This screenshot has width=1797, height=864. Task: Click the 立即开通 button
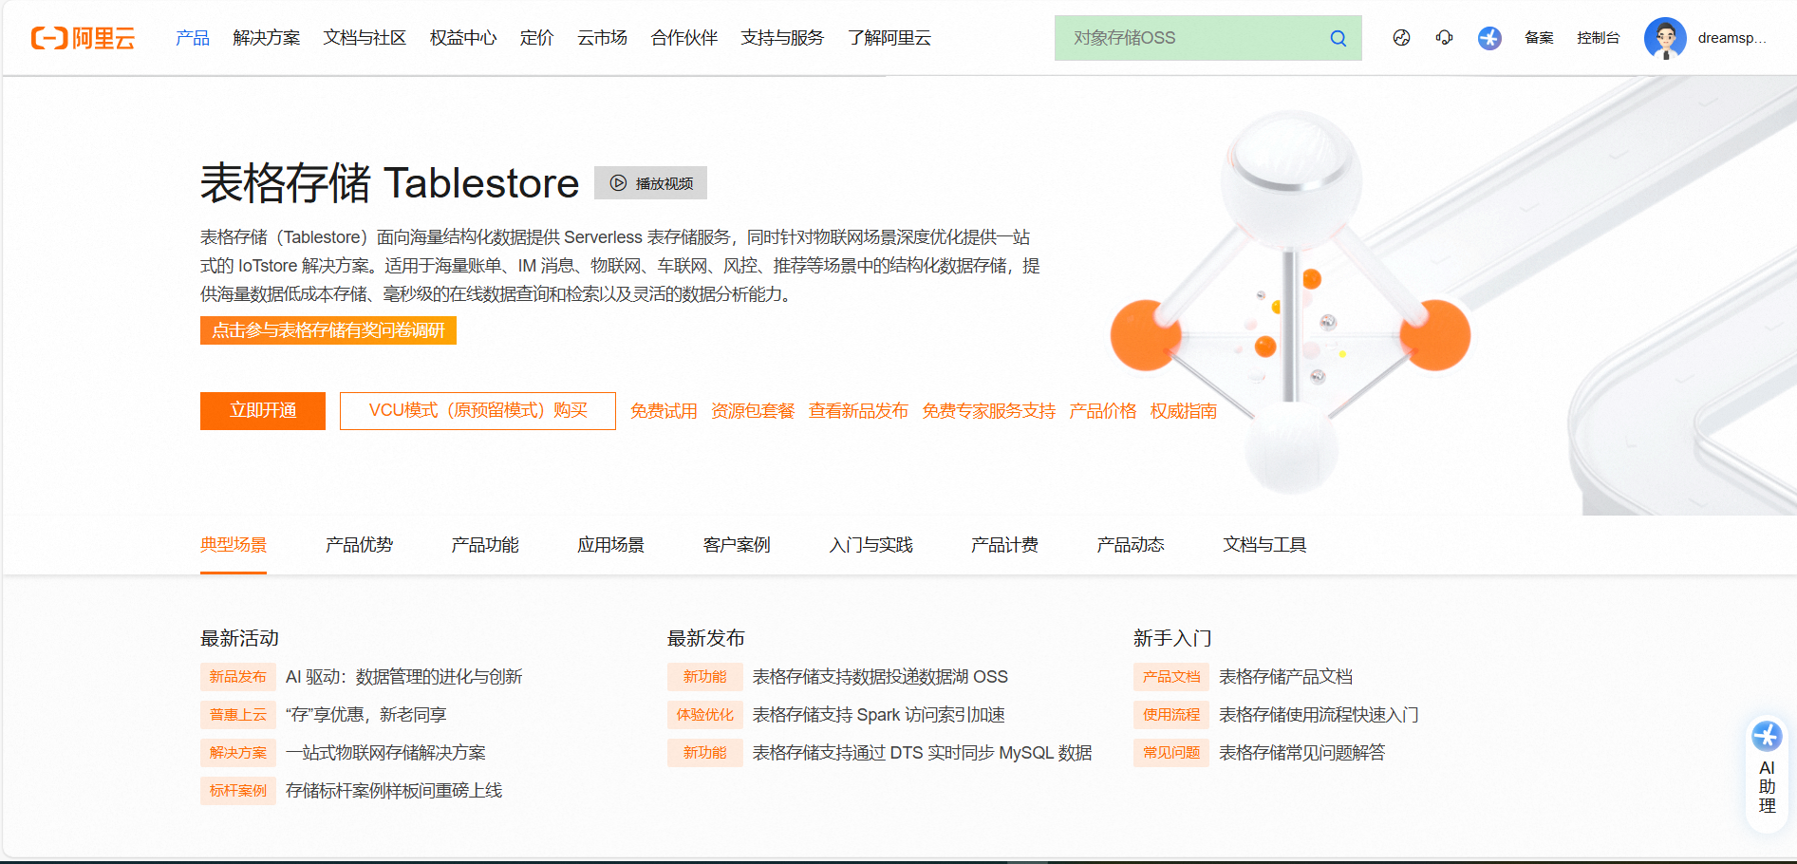[263, 410]
